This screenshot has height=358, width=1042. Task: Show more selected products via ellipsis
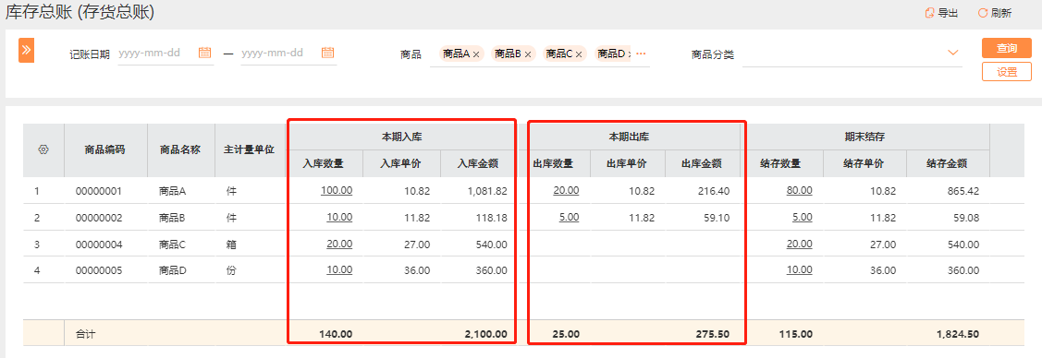click(x=641, y=54)
